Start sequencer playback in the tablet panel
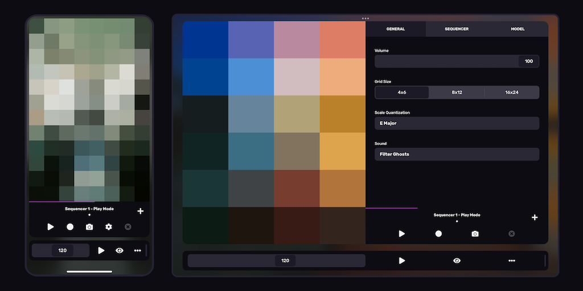 coord(401,234)
